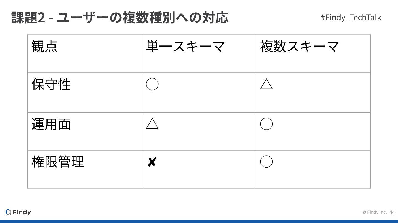Click the ✘ mark in the 権限管理 row

point(152,162)
